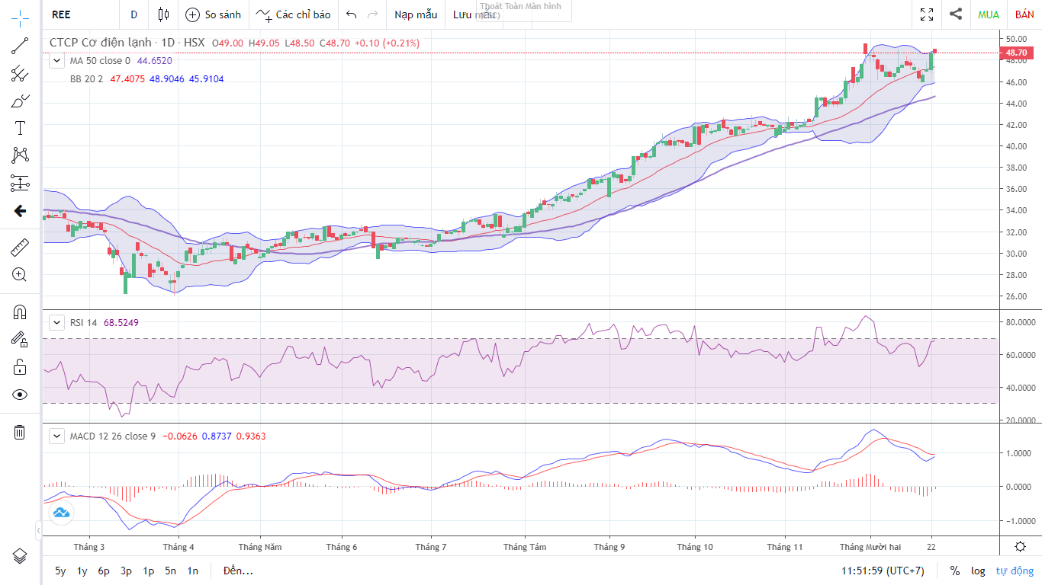Select the 5n time range
The image size is (1042, 585).
click(170, 571)
